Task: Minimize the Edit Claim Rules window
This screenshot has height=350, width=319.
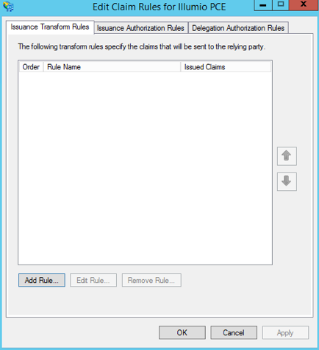Action: click(263, 5)
